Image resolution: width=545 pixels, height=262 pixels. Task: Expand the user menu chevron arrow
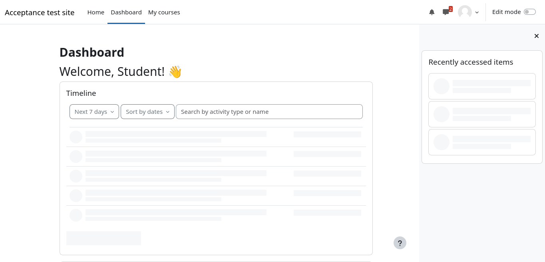(x=477, y=12)
